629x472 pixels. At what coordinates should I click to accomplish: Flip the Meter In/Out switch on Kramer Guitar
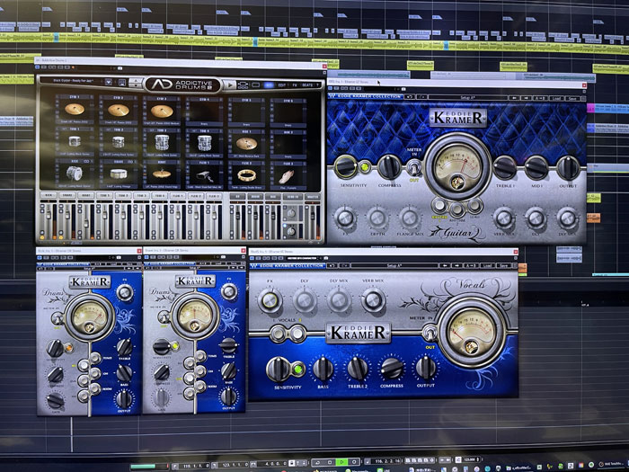pos(413,167)
